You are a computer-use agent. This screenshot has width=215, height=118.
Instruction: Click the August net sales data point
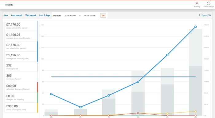[x=138, y=82]
